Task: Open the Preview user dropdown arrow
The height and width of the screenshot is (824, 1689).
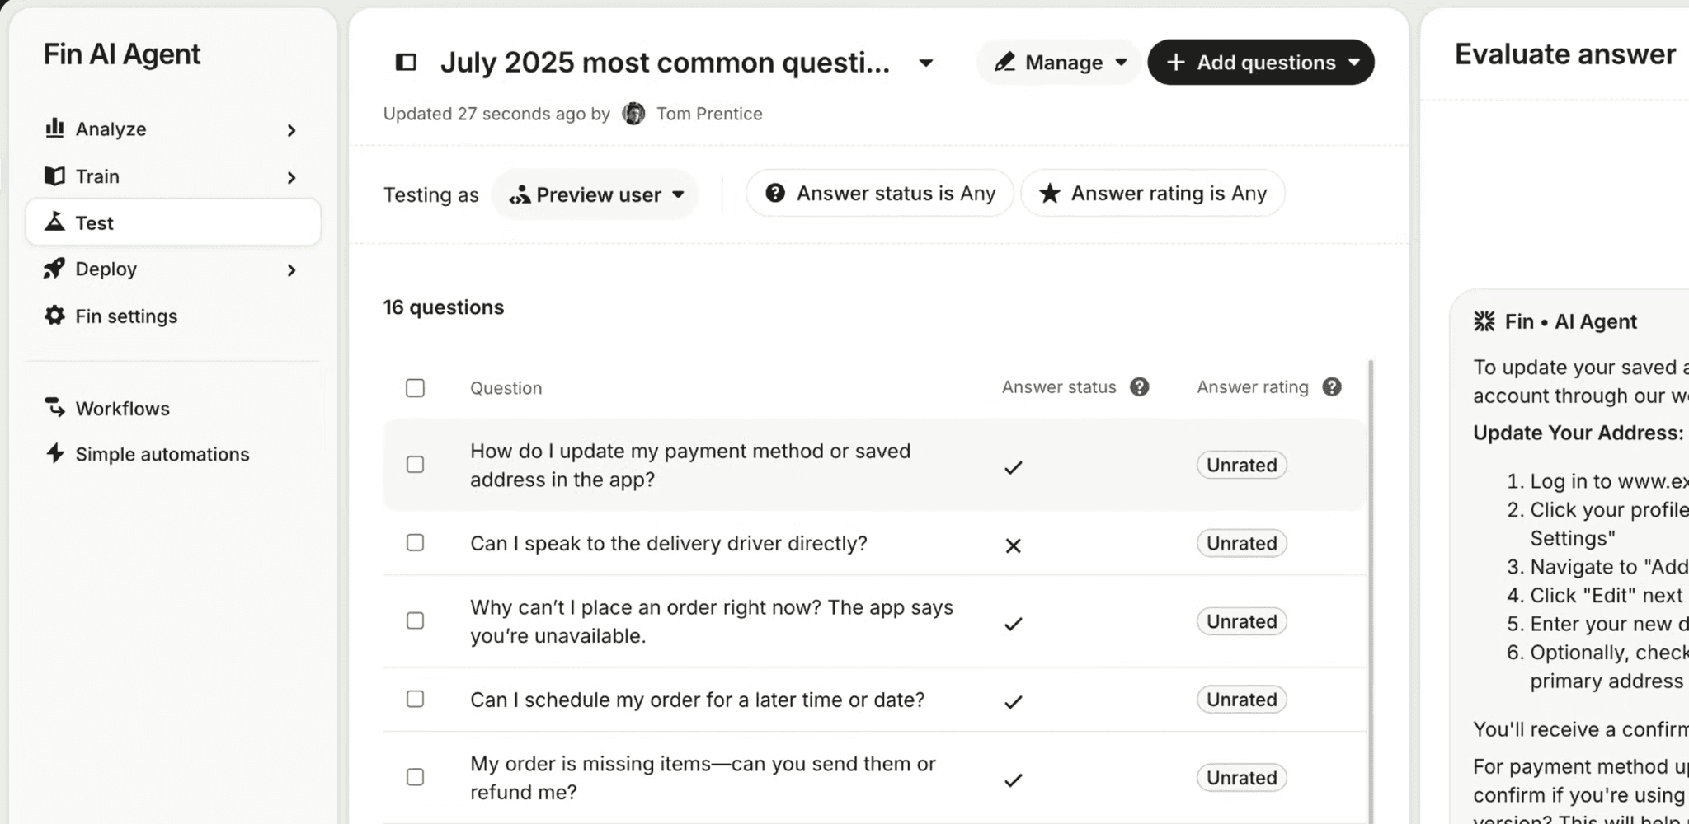Action: 678,195
